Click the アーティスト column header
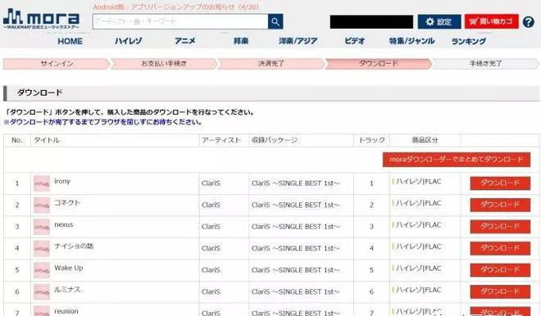Viewport: 541px width, 316px height. pyautogui.click(x=221, y=140)
